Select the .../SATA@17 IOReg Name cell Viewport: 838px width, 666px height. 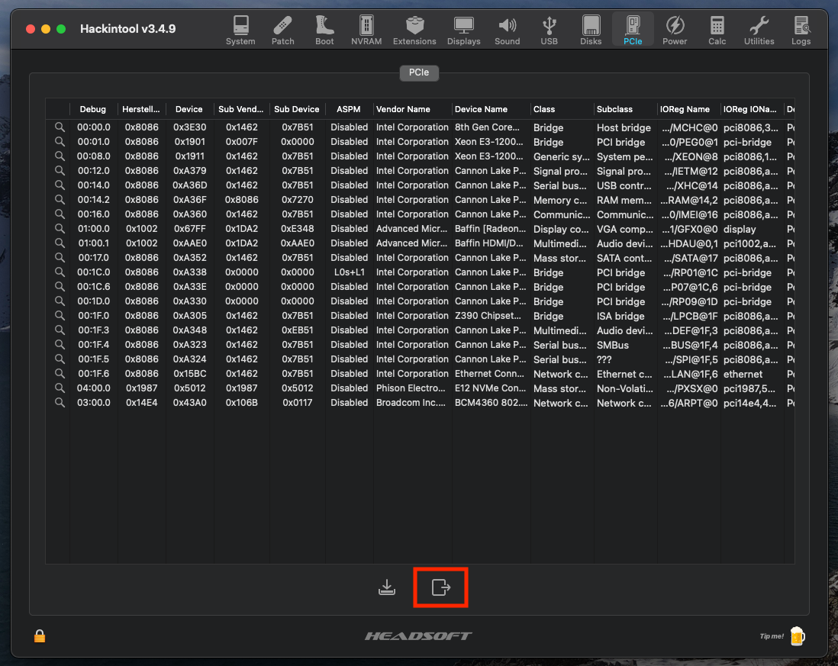click(691, 258)
